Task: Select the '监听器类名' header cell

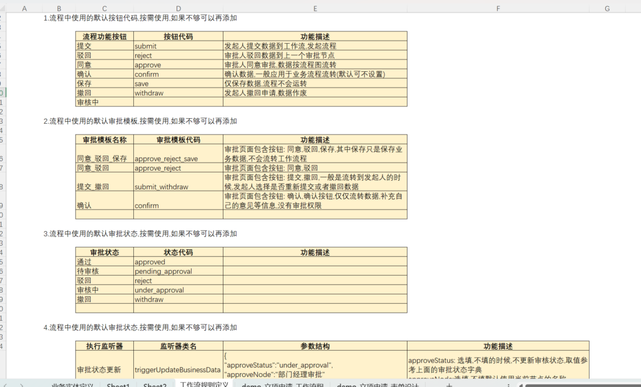Action: click(178, 346)
